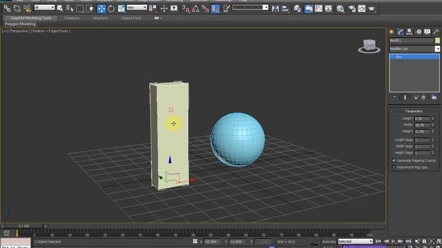Toggle the Spinner Snap button
This screenshot has height=248, width=442.
pos(215,9)
